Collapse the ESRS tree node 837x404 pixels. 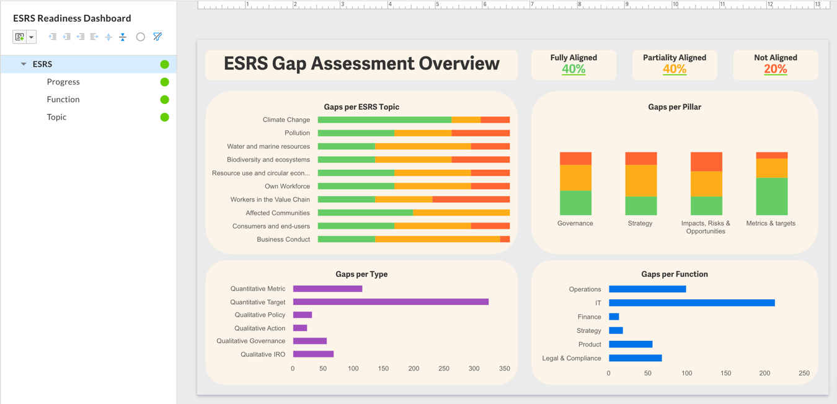24,64
